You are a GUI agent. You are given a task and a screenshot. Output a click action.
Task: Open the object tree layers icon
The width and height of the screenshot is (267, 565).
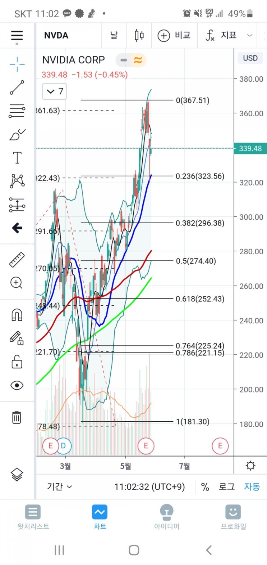tap(17, 475)
